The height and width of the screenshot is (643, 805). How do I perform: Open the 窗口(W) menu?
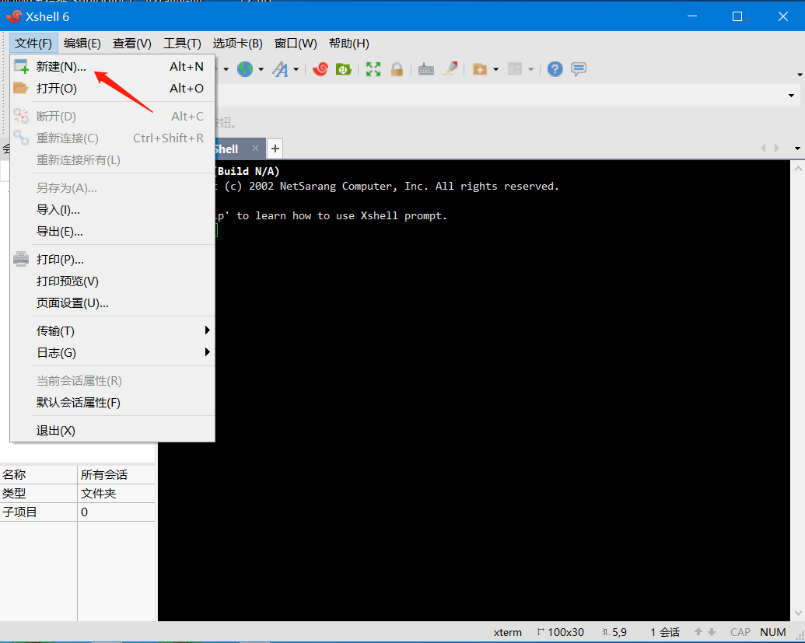click(296, 43)
